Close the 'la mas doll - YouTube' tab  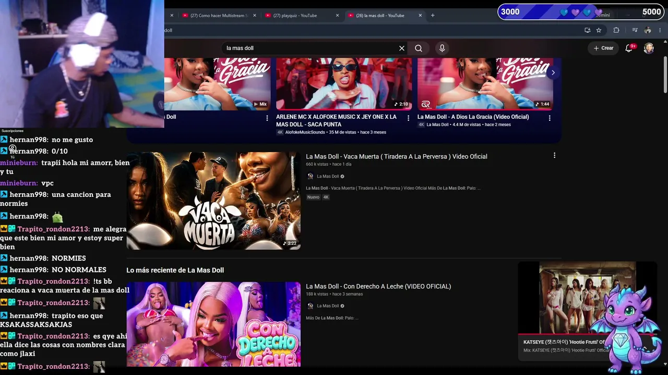(x=420, y=16)
